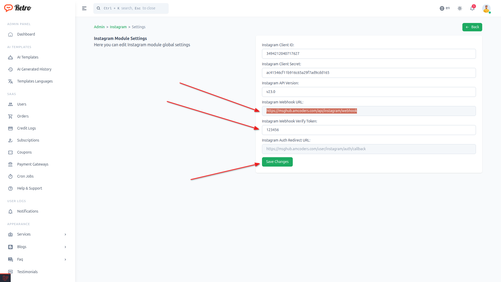Viewport: 501px width, 282px height.
Task: Click the Users icon in the SAAS section
Action: [10, 104]
